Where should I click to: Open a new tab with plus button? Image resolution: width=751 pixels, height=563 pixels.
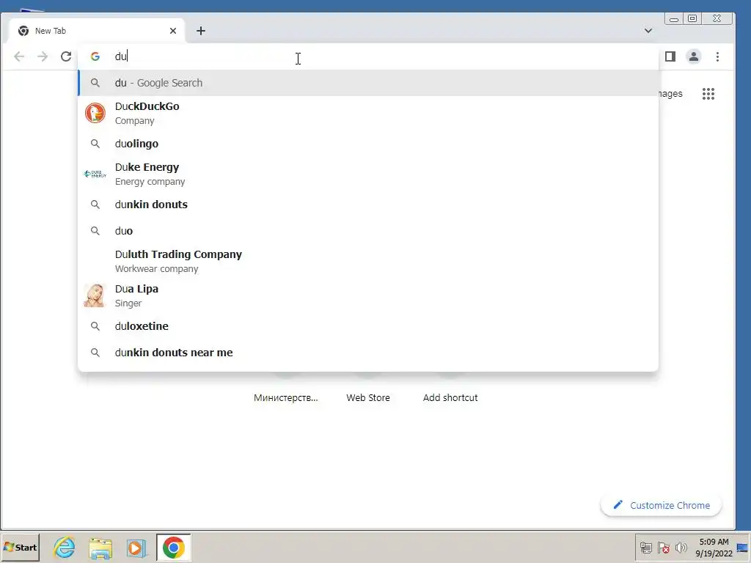tap(201, 31)
